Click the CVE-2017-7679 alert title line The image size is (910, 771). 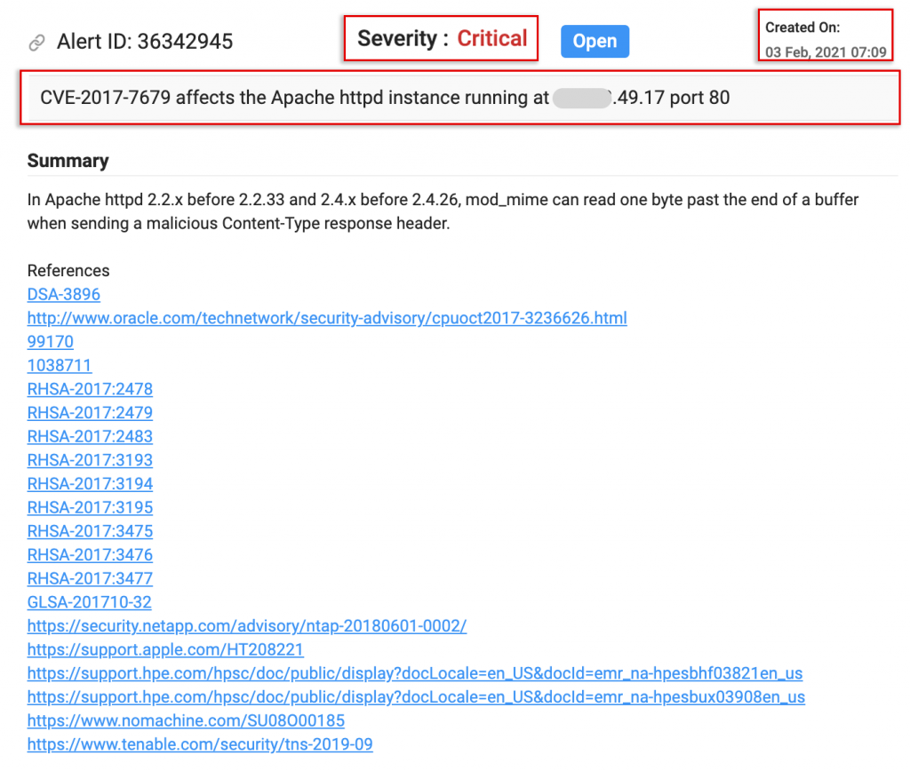pos(385,98)
